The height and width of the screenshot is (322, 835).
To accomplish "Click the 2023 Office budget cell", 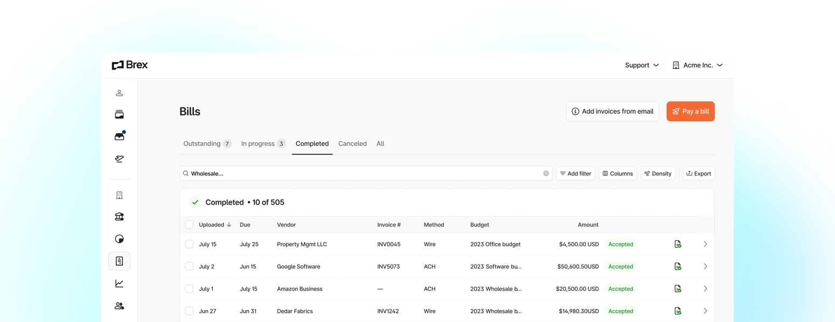I will (496, 244).
